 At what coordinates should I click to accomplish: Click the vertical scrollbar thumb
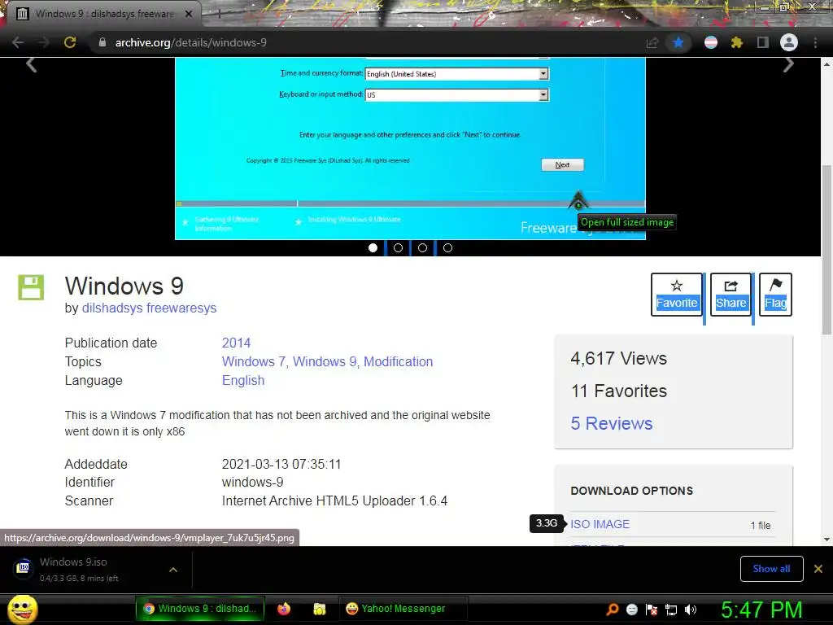tap(826, 250)
